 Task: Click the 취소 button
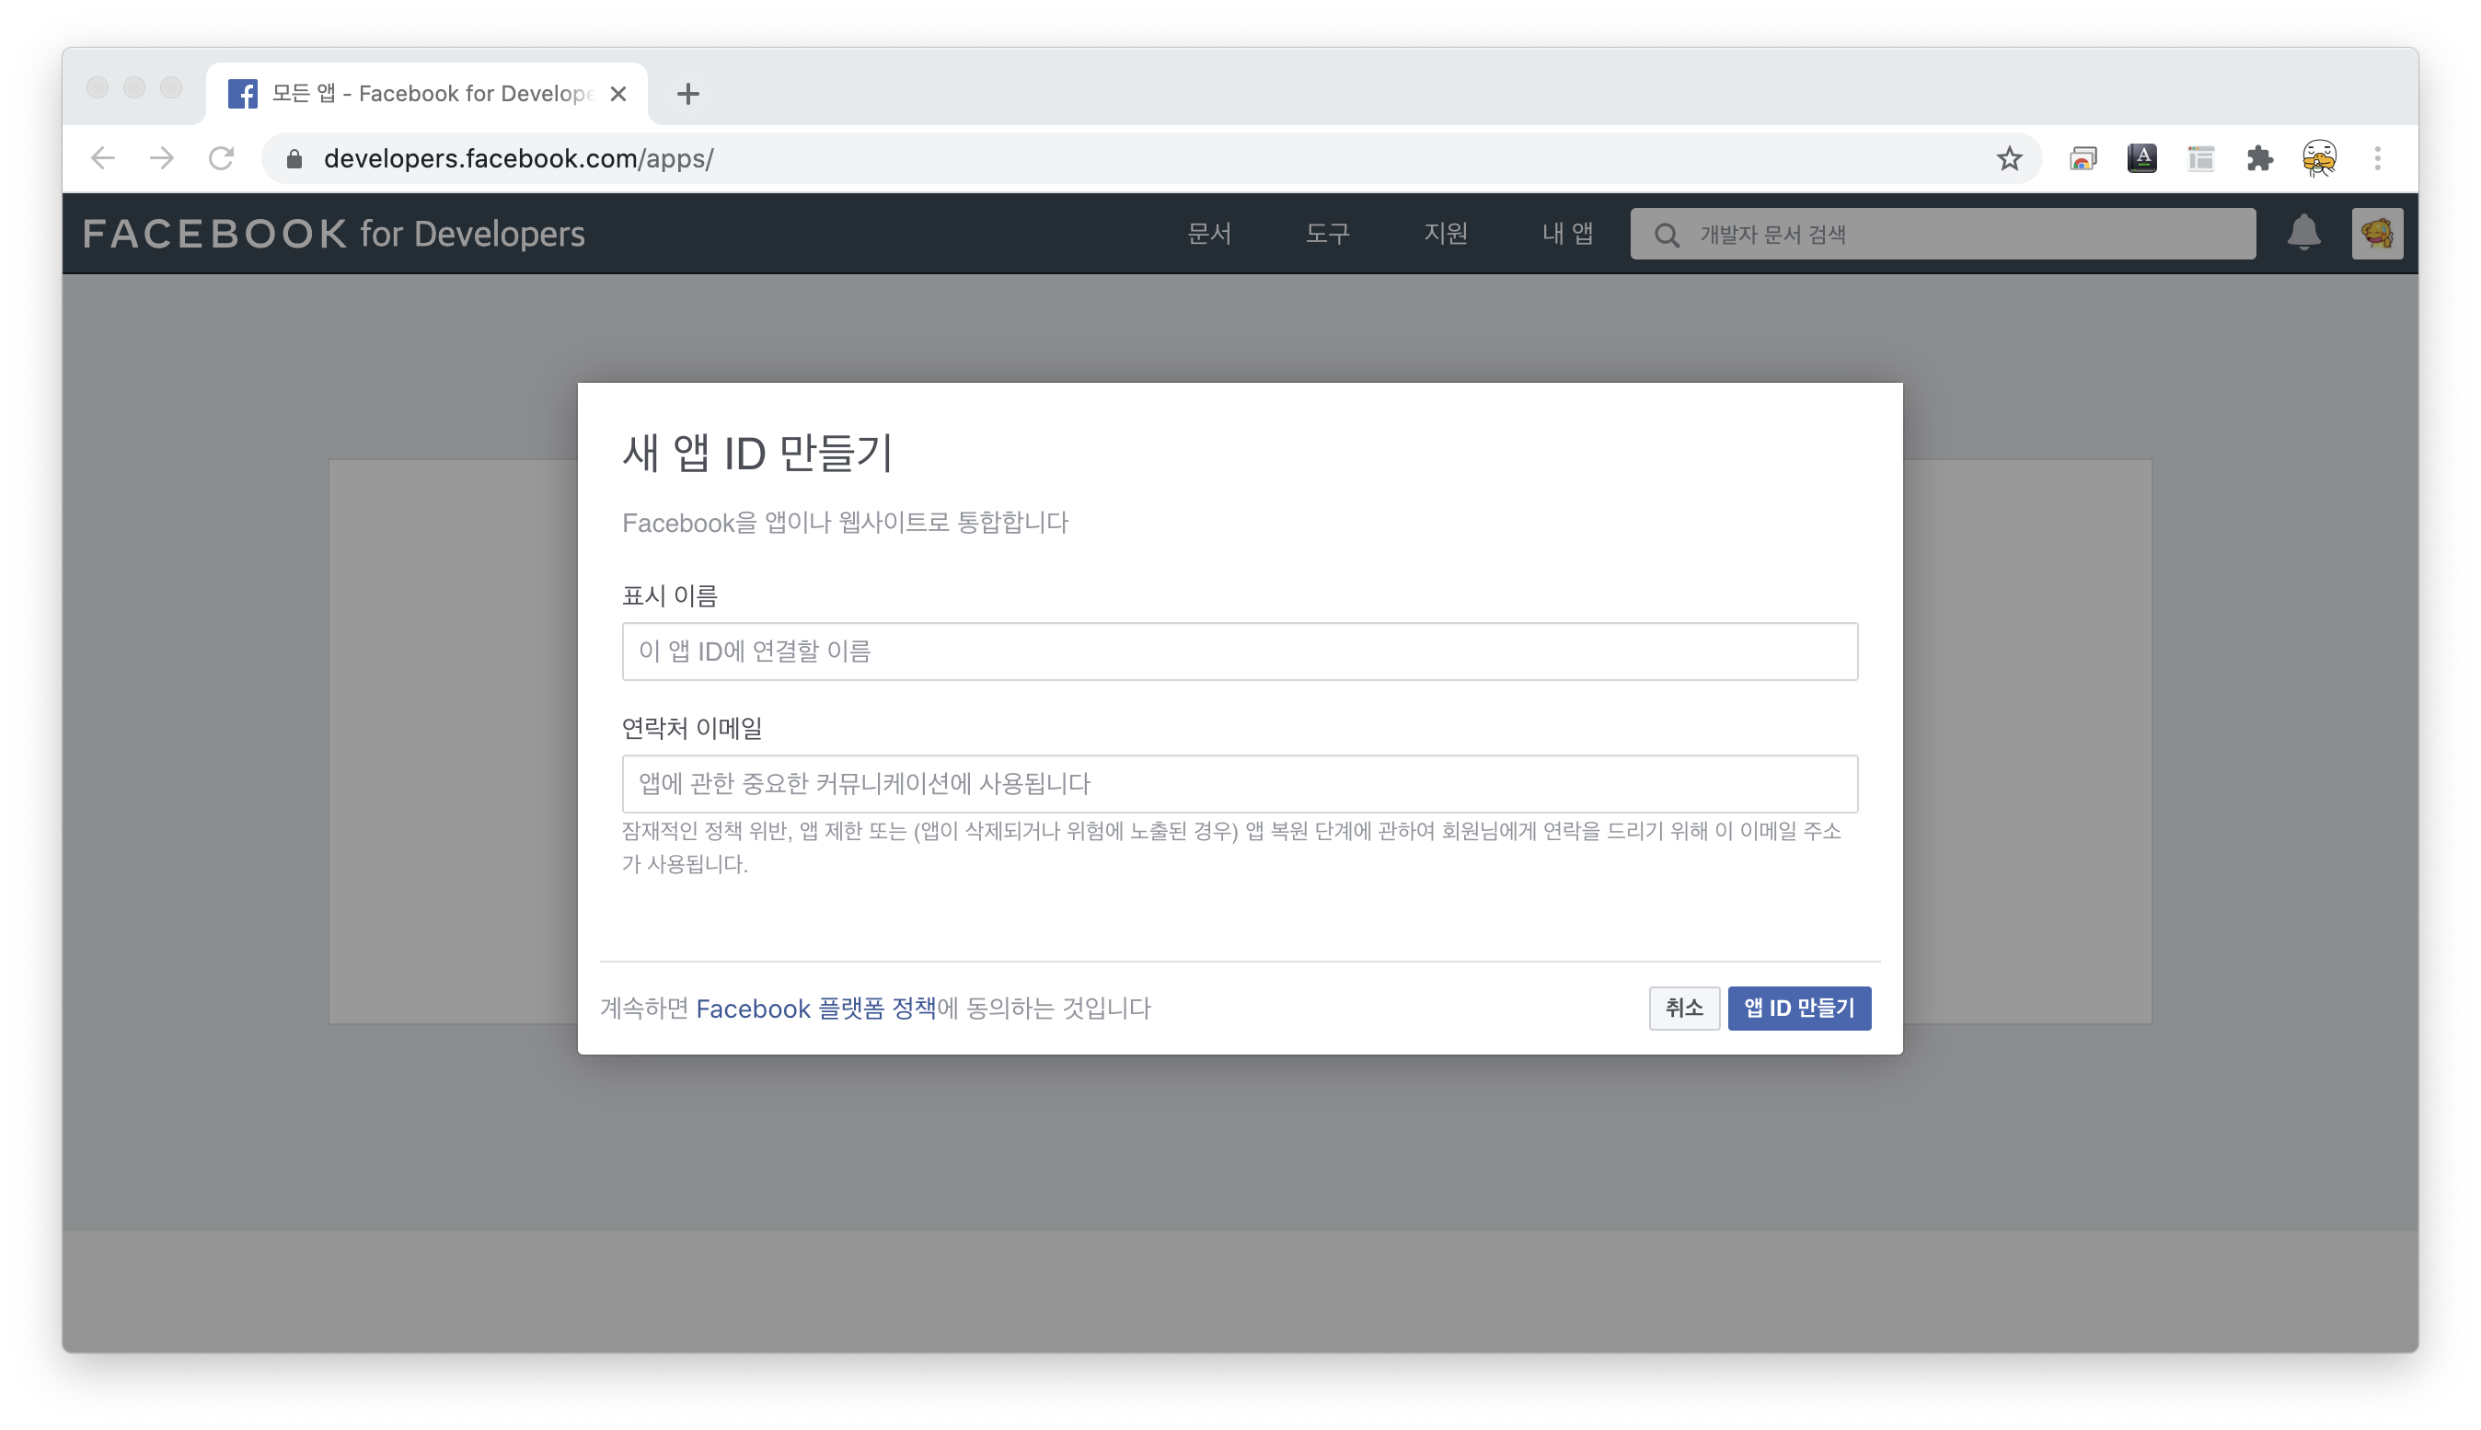click(x=1683, y=1008)
